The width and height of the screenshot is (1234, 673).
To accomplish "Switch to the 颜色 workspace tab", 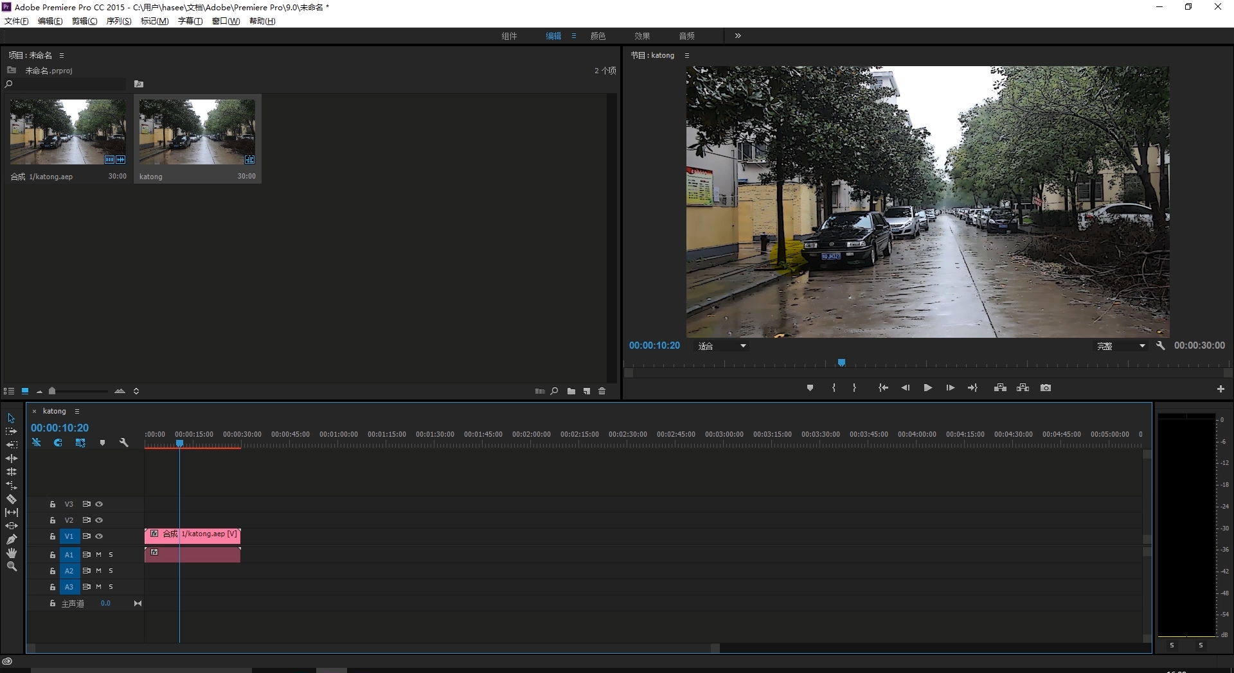I will pos(598,36).
